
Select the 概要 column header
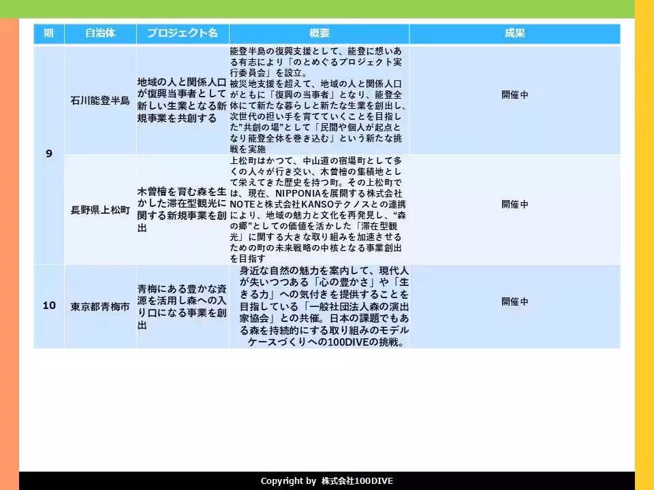pos(317,33)
